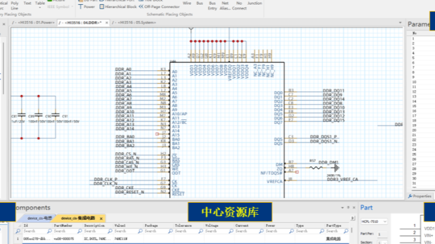Open the schematic tab list dropdown arrow
Screen dimensions: 435x244
click(x=400, y=22)
